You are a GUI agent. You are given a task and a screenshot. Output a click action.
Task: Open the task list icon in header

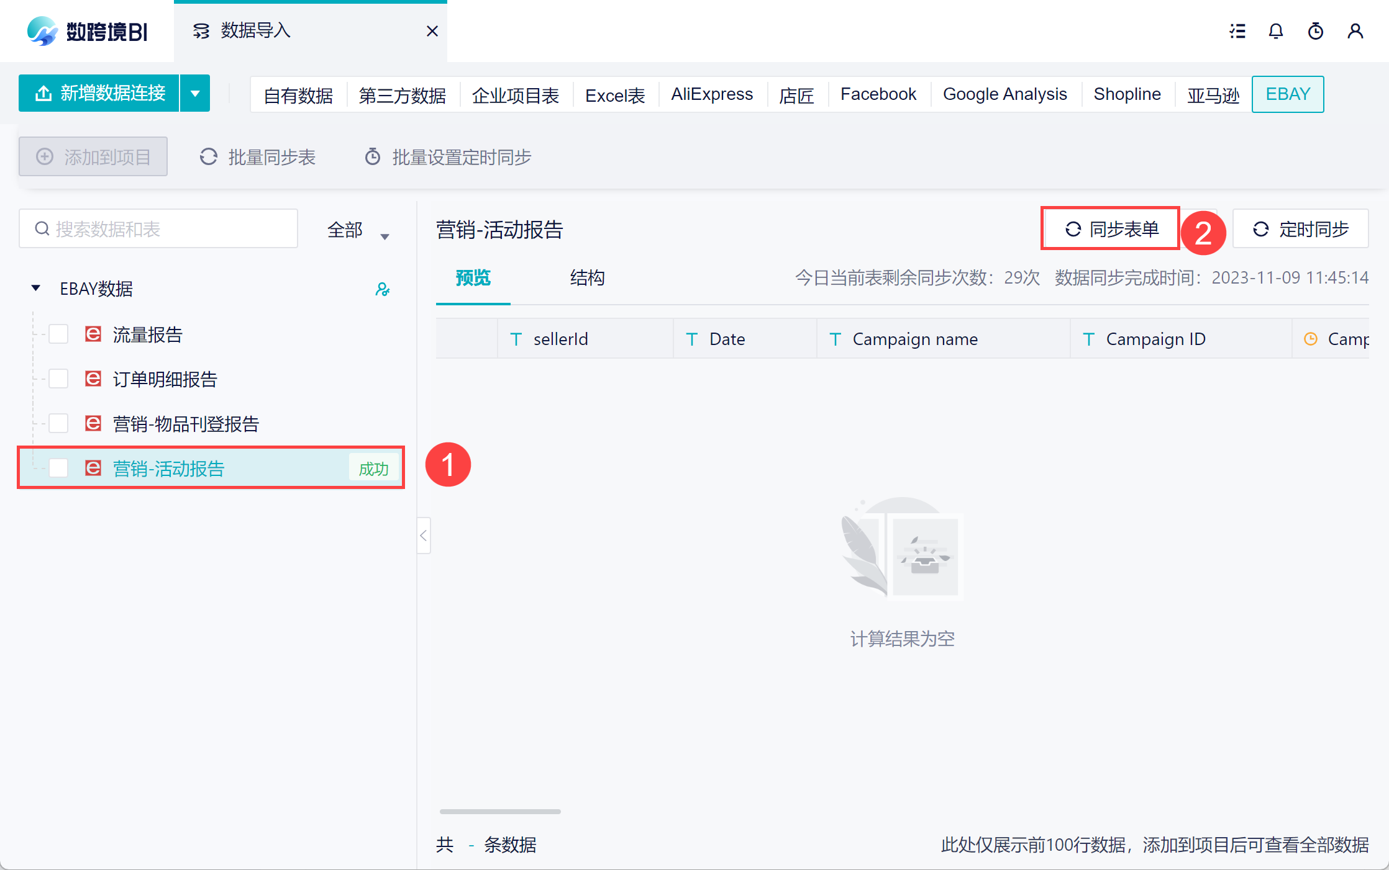tap(1237, 31)
